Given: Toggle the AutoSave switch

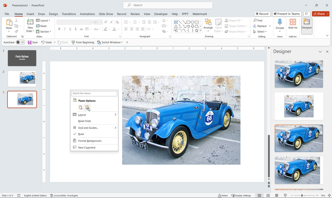Looking at the screenshot, I should [x=21, y=42].
